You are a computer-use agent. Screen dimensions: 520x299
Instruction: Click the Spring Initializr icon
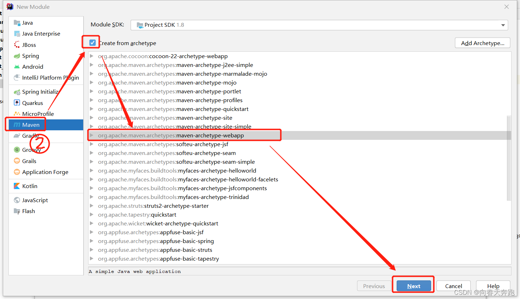[17, 92]
